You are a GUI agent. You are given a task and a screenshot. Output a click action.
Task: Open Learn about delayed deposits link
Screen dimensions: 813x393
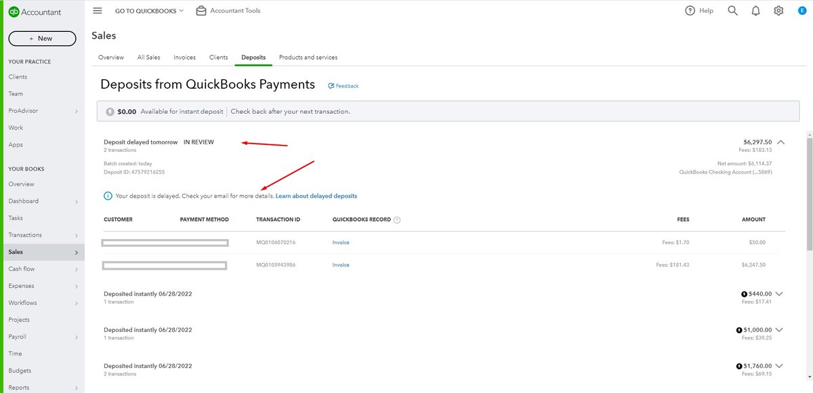pyautogui.click(x=316, y=196)
